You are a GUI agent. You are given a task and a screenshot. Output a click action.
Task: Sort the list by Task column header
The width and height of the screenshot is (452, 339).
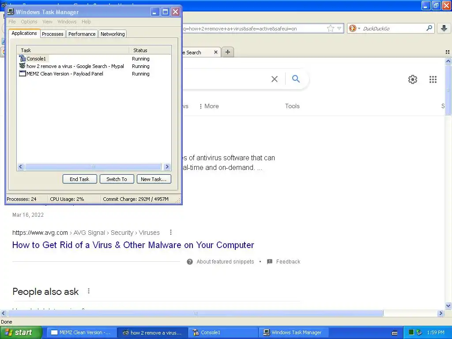[x=73, y=50]
